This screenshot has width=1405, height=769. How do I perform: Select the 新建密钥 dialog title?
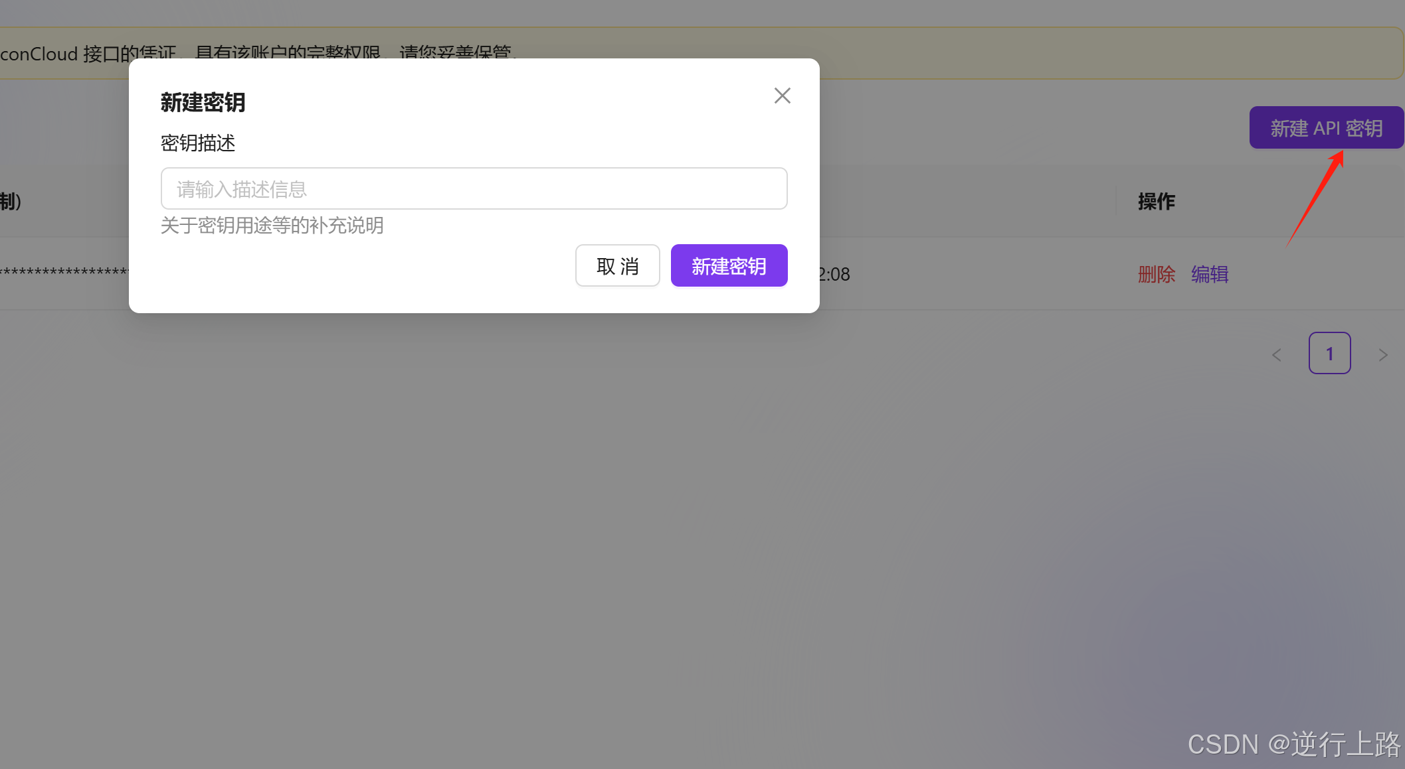pos(203,102)
